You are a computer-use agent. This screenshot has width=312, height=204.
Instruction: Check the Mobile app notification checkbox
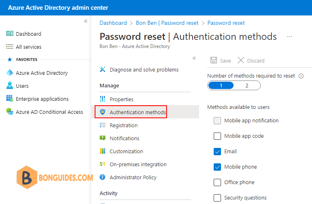[217, 121]
